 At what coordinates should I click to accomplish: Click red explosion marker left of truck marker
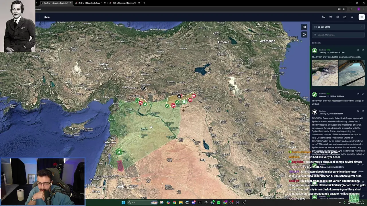coord(190,100)
